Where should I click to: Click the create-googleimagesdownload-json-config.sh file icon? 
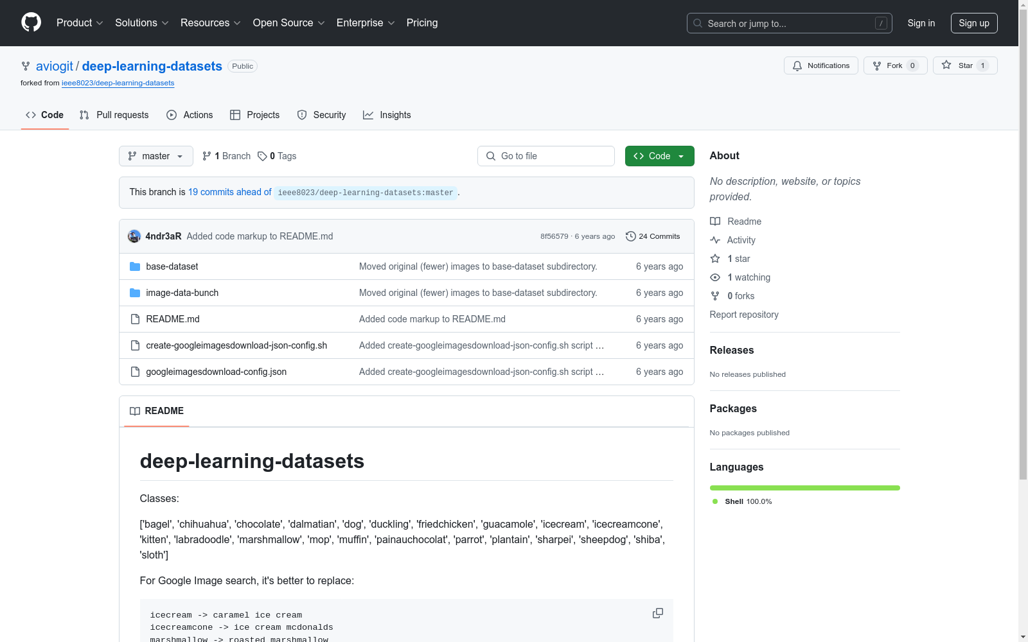pyautogui.click(x=135, y=345)
